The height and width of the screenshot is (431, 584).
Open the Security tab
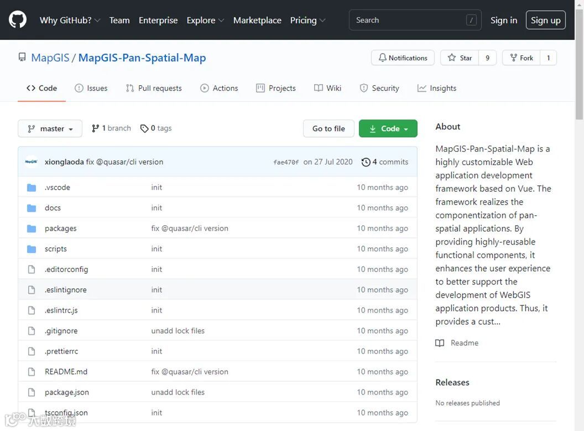pyautogui.click(x=379, y=89)
